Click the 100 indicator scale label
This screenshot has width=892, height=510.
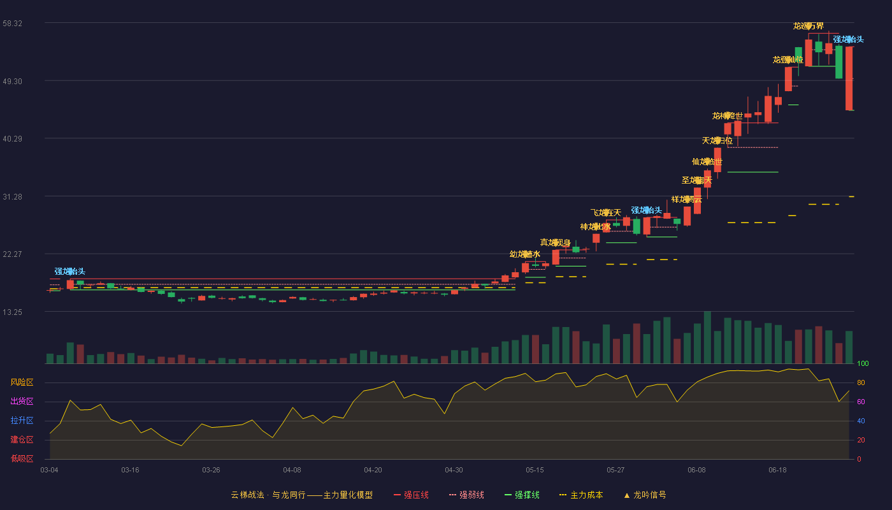tap(863, 363)
